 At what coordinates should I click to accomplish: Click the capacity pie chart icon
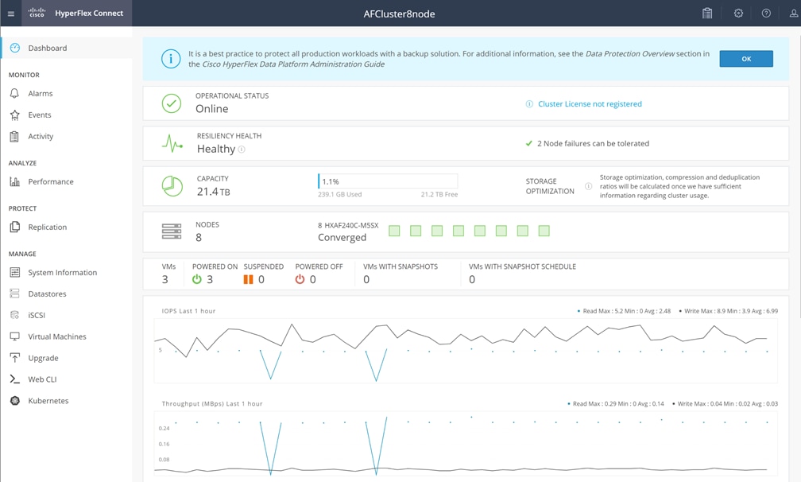172,186
